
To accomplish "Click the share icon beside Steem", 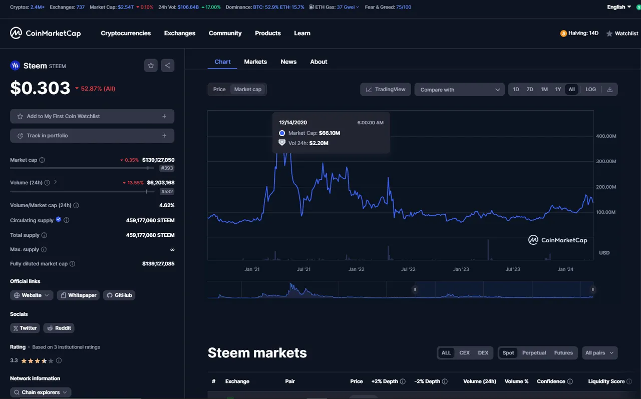I will pos(168,66).
